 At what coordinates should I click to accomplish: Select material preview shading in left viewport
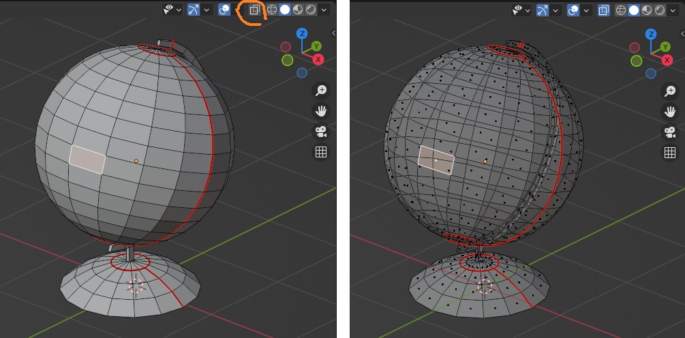click(x=298, y=10)
